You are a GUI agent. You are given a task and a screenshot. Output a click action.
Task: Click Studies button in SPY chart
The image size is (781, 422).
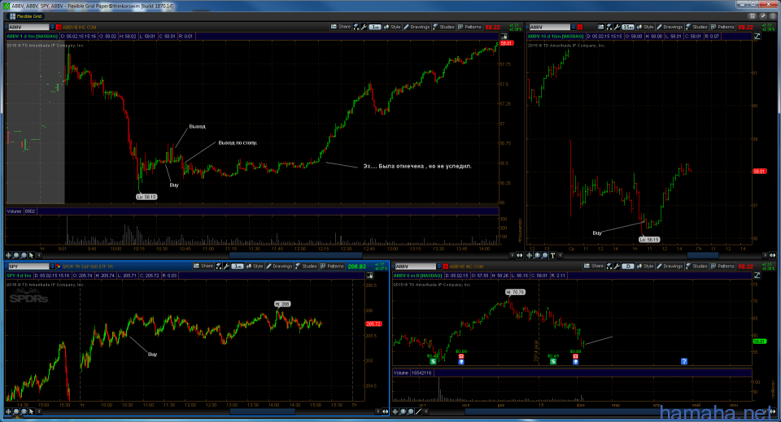(306, 266)
